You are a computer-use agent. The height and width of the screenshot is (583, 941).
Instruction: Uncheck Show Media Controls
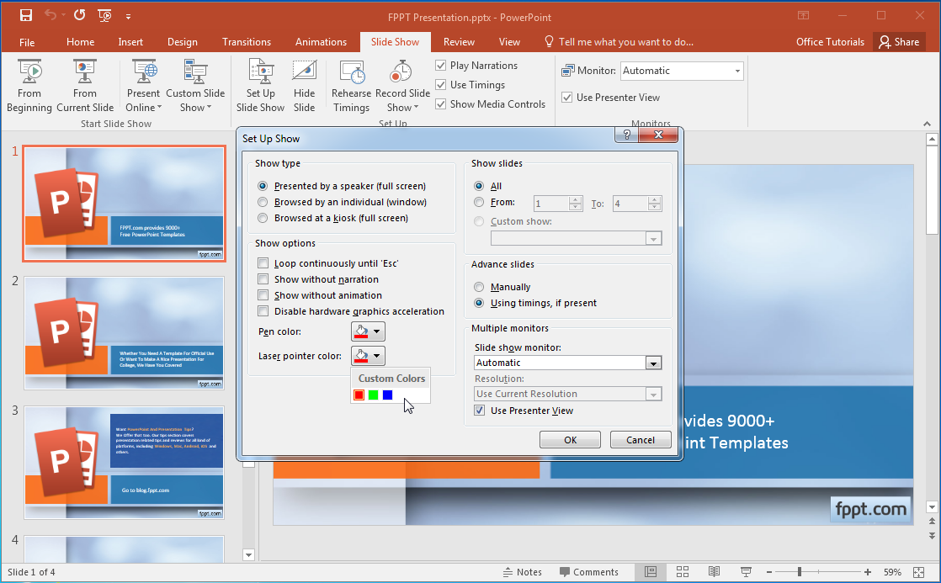point(439,103)
